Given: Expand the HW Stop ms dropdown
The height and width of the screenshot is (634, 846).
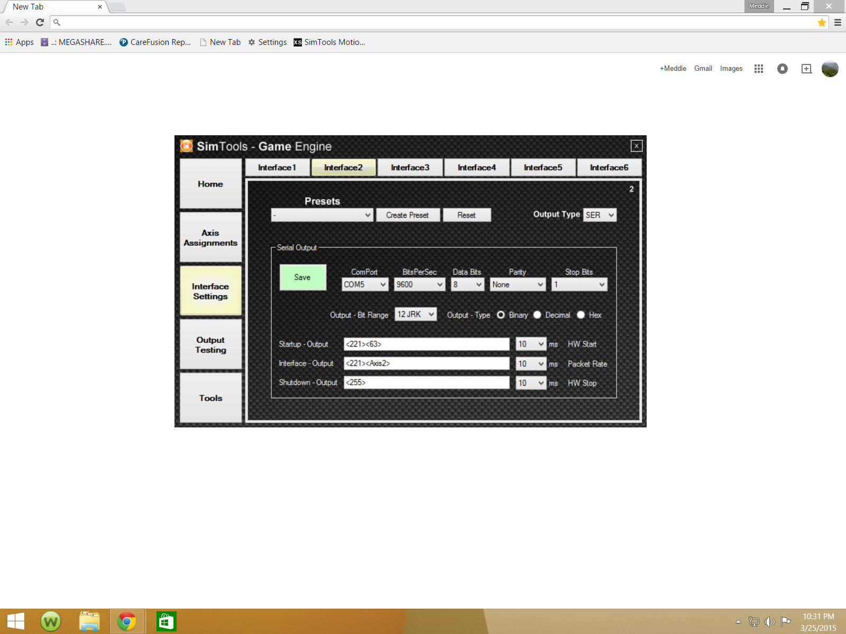Looking at the screenshot, I should (x=531, y=383).
